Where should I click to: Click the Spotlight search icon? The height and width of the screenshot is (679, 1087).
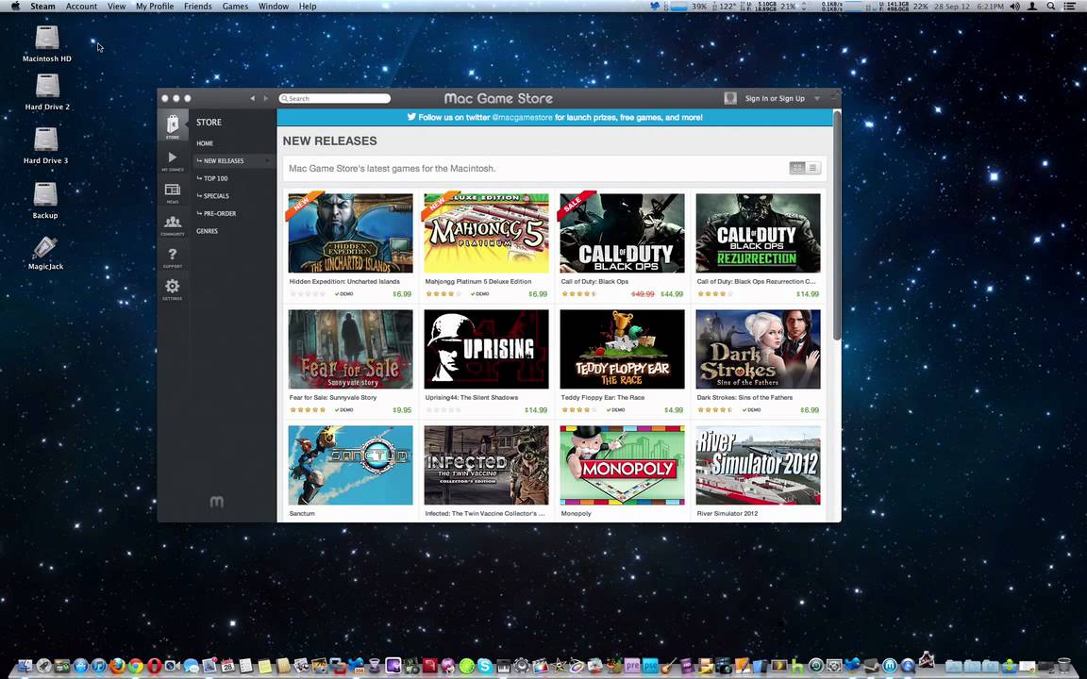tap(1051, 7)
